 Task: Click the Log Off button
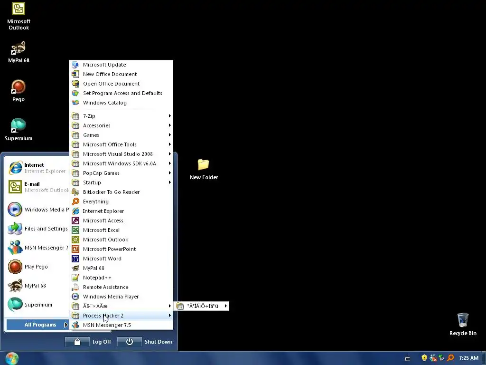88,342
